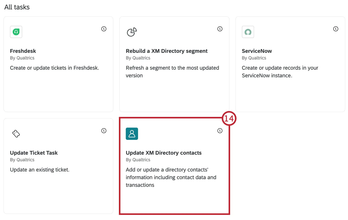Click the title 'Update XM Directory contacts'
The image size is (348, 220).
164,153
